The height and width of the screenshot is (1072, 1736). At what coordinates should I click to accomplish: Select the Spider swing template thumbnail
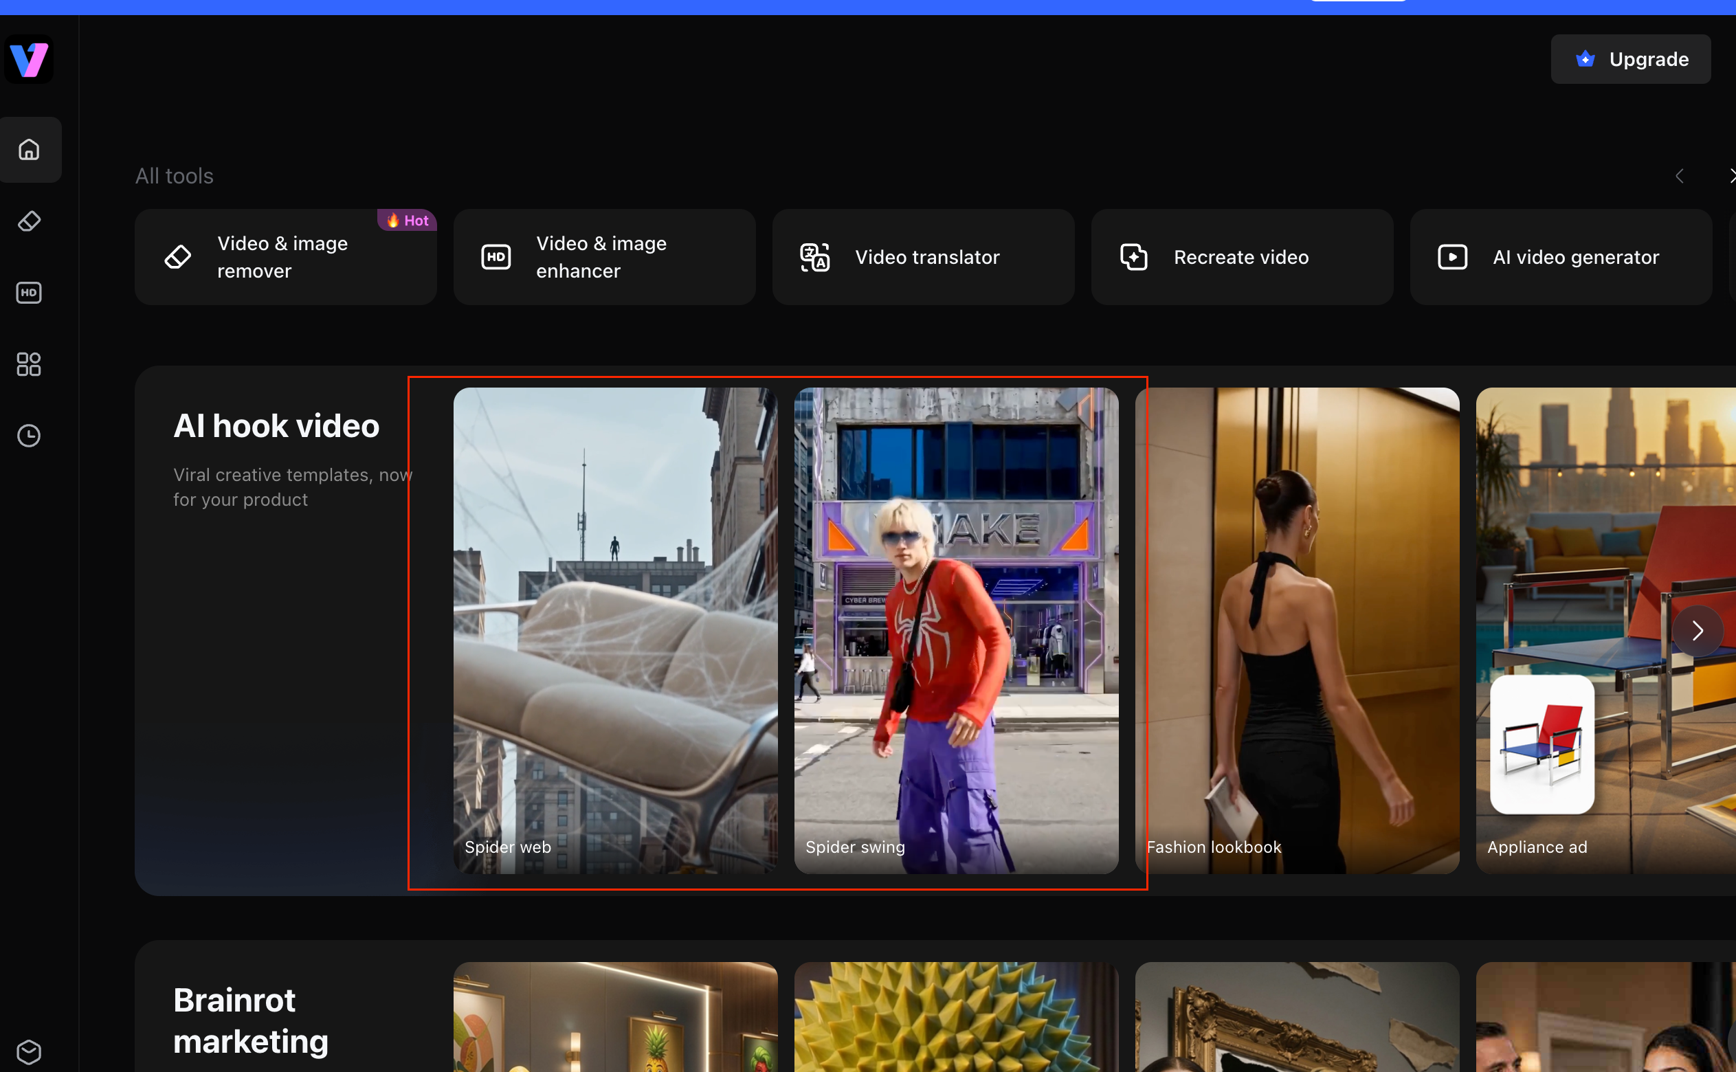956,630
